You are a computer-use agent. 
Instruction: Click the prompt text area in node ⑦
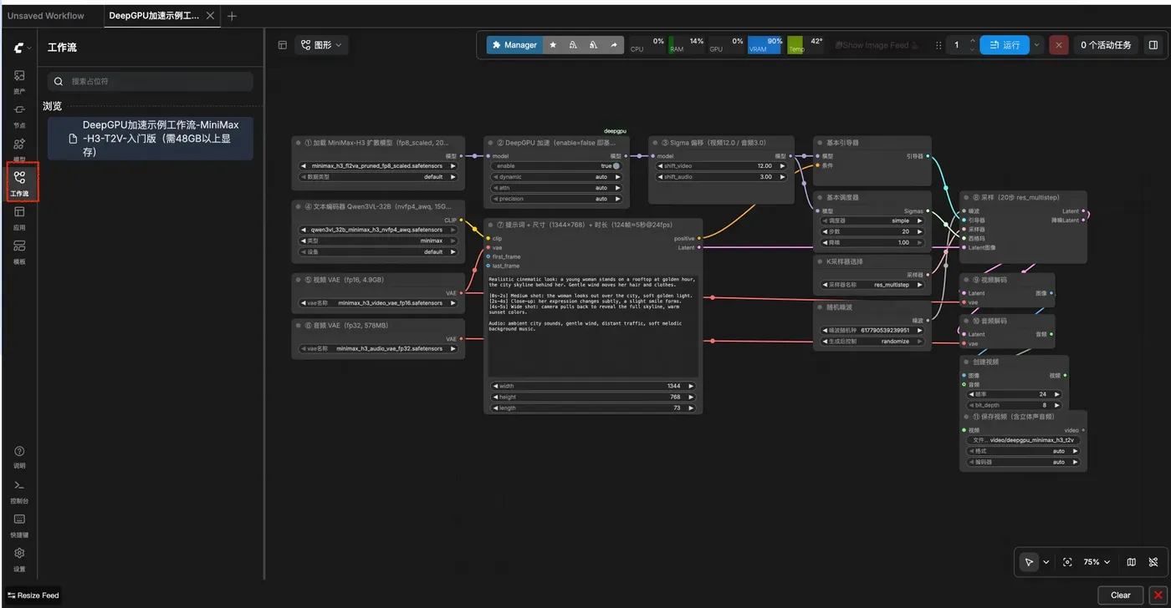click(594, 325)
